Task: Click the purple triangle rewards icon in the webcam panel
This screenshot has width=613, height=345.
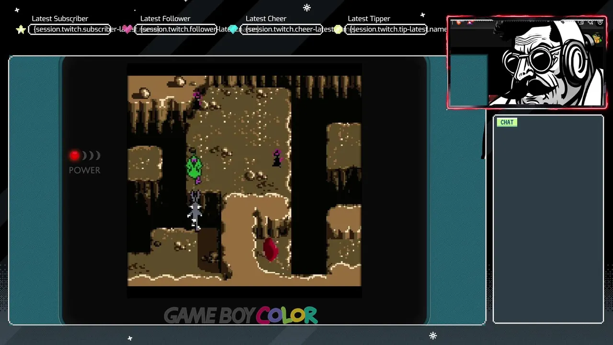Action: (470, 22)
